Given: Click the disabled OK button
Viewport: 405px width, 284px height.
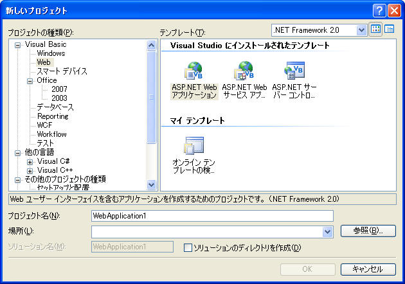Looking at the screenshot, I should (x=308, y=269).
